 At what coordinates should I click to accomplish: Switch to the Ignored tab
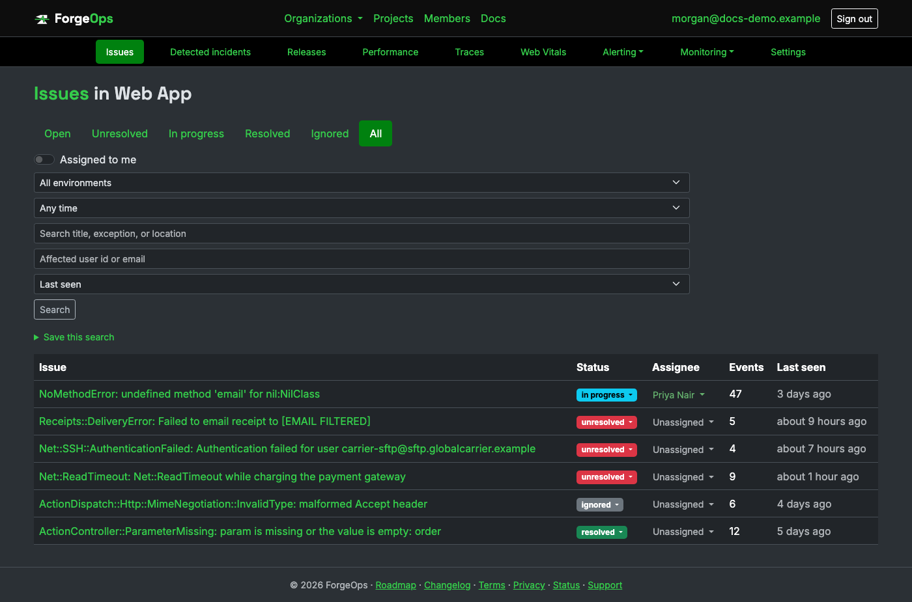(330, 133)
